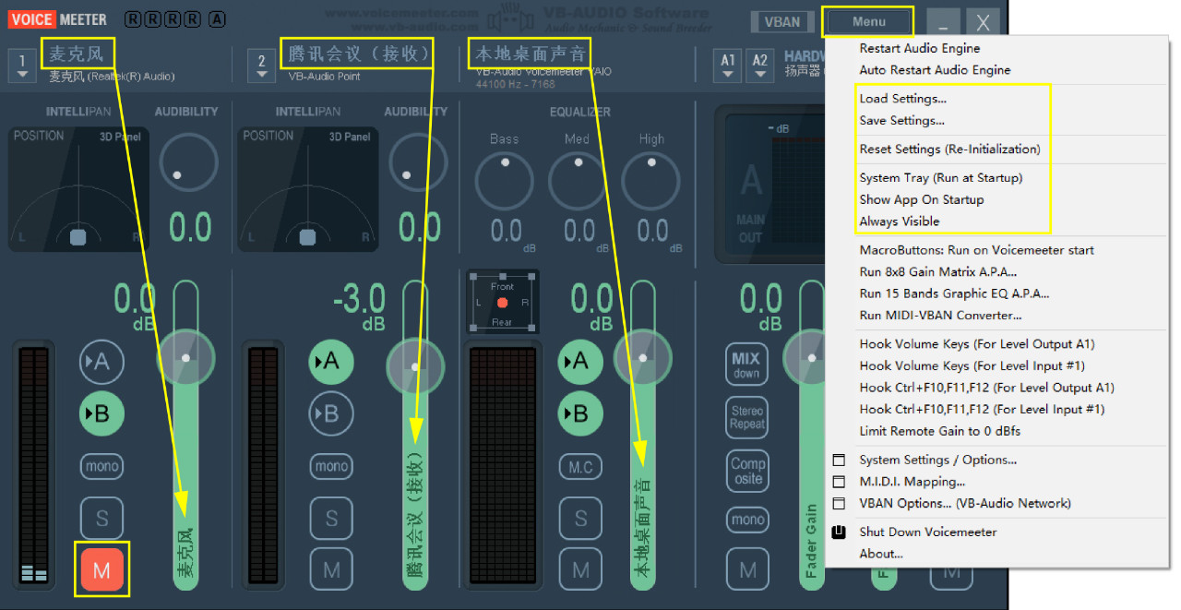Solo the 腾讯会议 strip
This screenshot has height=610, width=1181.
tap(331, 518)
